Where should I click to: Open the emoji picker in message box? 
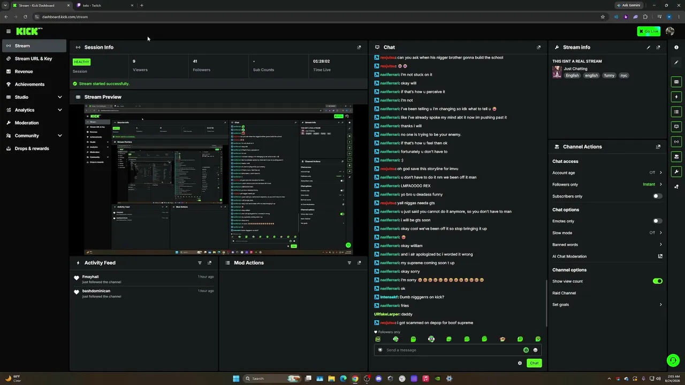[x=535, y=350]
